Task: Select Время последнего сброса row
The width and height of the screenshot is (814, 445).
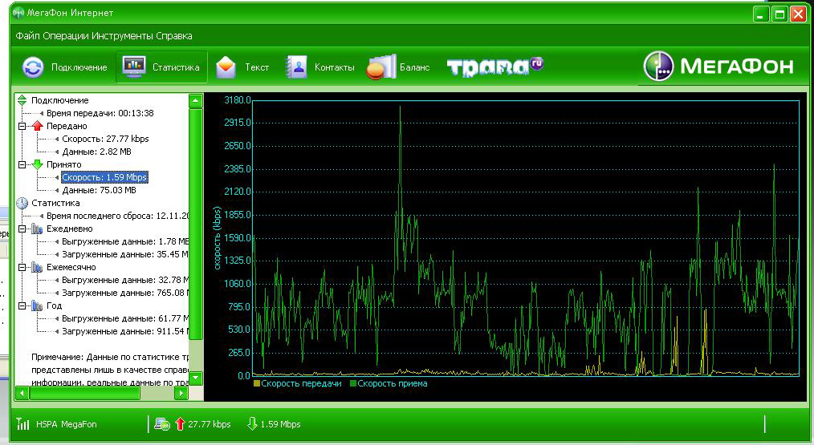Action: 117,216
